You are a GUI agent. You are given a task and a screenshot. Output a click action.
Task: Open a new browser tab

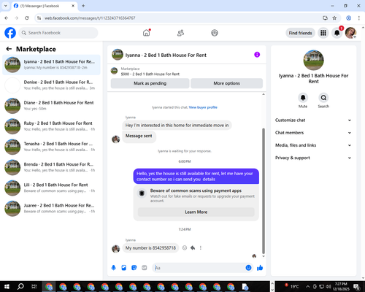(x=83, y=6)
